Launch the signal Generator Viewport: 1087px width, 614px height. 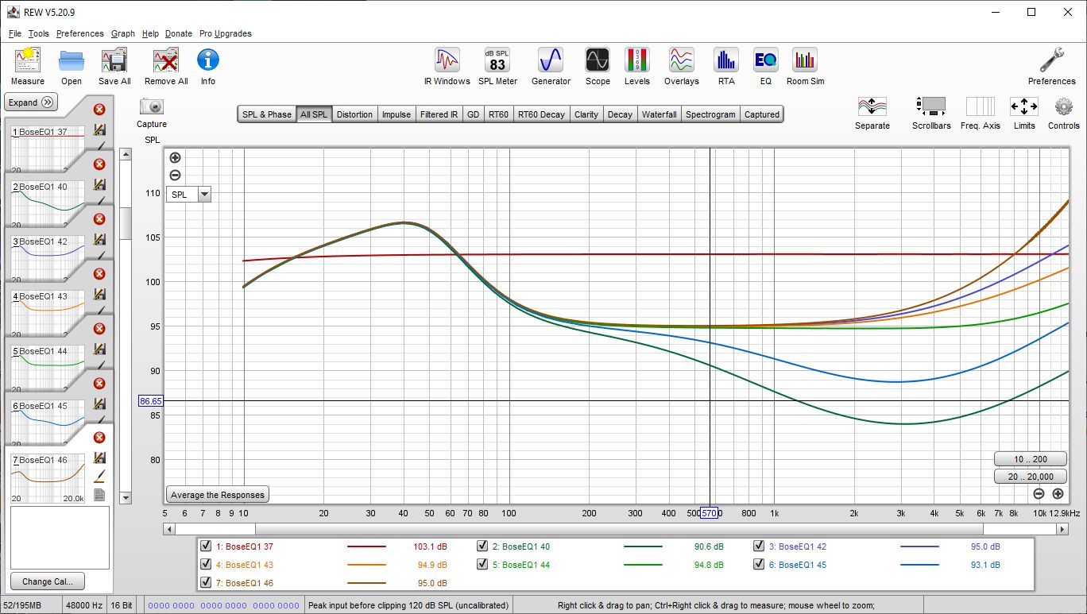click(x=551, y=60)
